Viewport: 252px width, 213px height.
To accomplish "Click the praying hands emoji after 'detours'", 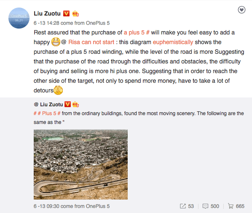I will [x=58, y=90].
